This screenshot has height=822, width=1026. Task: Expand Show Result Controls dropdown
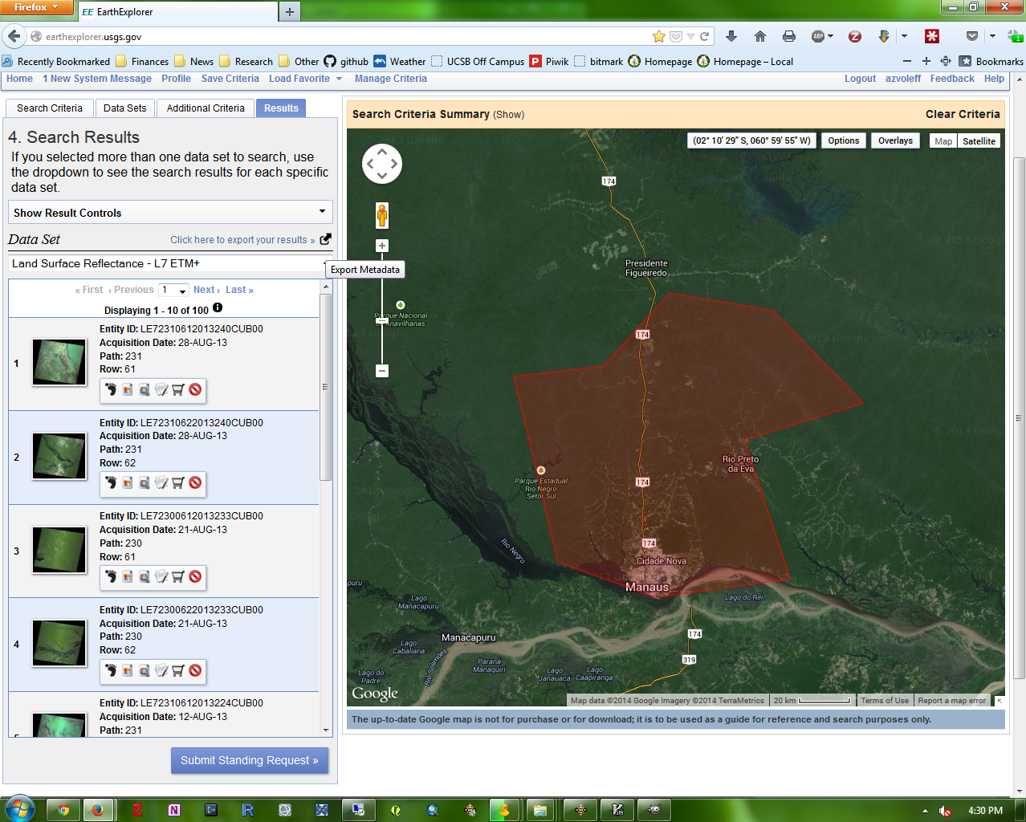(170, 213)
